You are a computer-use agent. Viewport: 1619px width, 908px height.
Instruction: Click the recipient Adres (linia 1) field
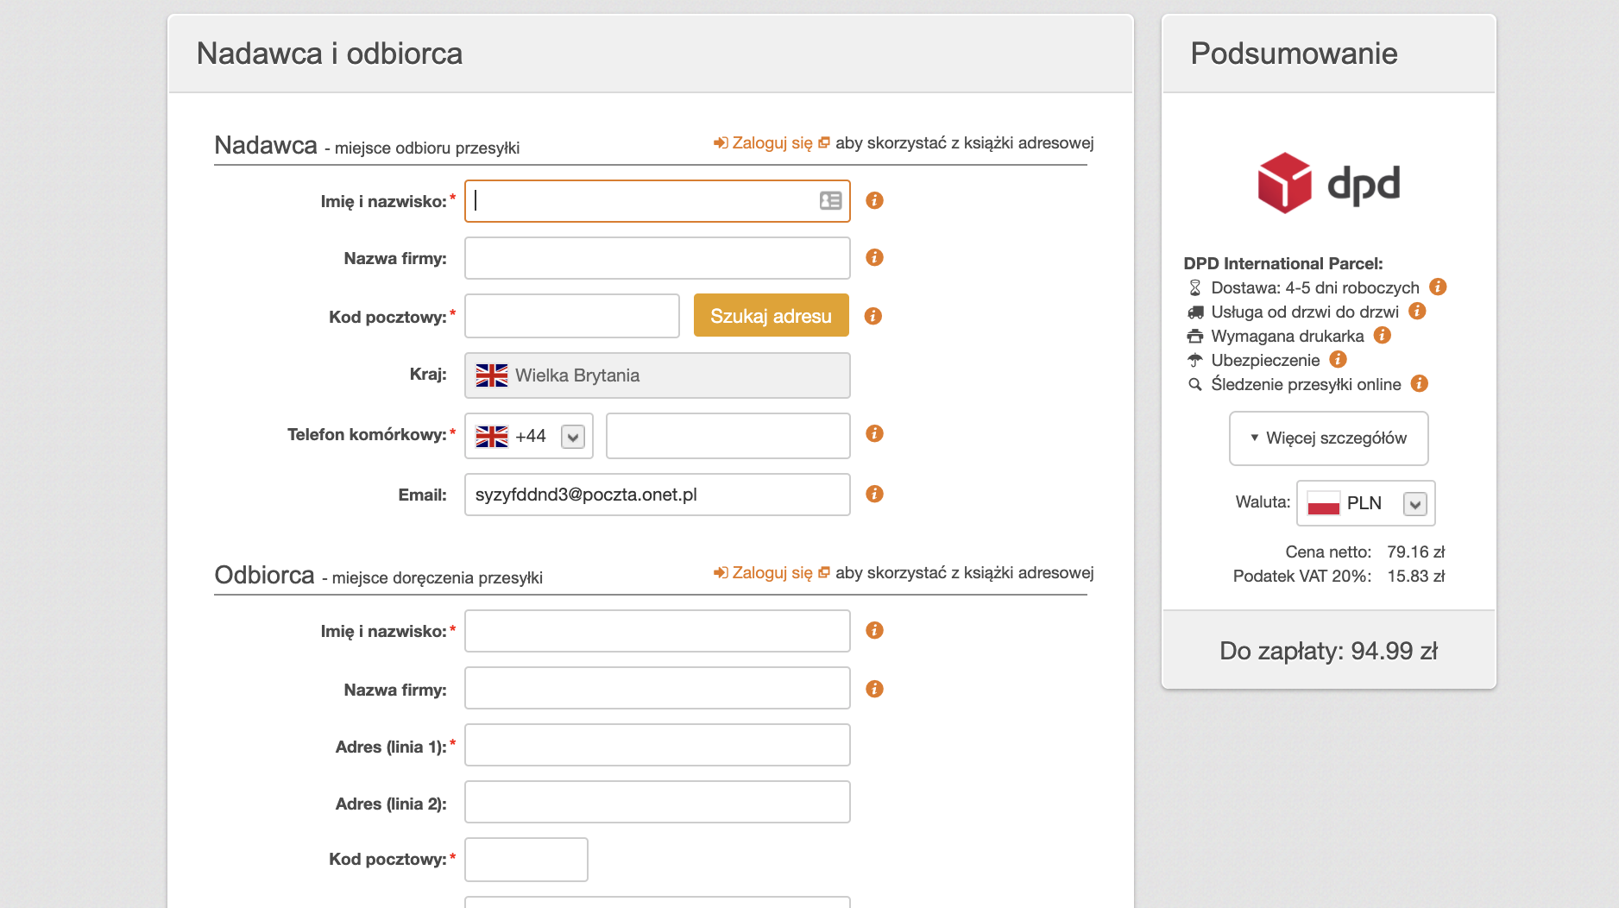coord(657,745)
